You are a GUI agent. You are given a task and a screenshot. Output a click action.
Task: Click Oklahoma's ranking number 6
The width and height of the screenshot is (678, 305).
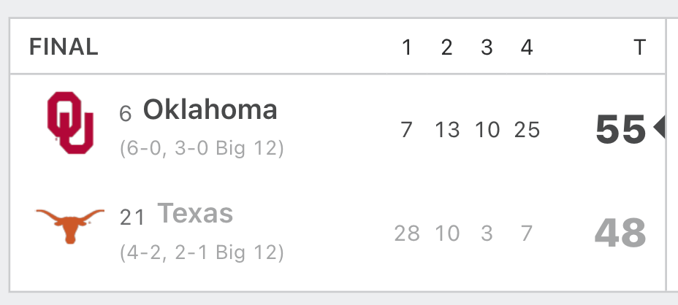pyautogui.click(x=126, y=114)
